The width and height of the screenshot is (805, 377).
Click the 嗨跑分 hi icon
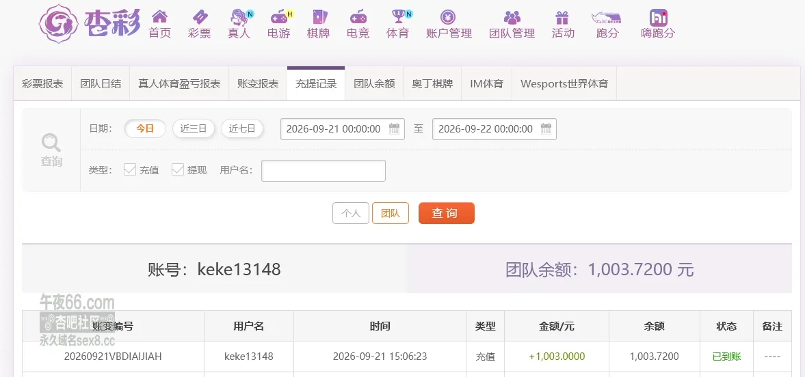click(658, 17)
